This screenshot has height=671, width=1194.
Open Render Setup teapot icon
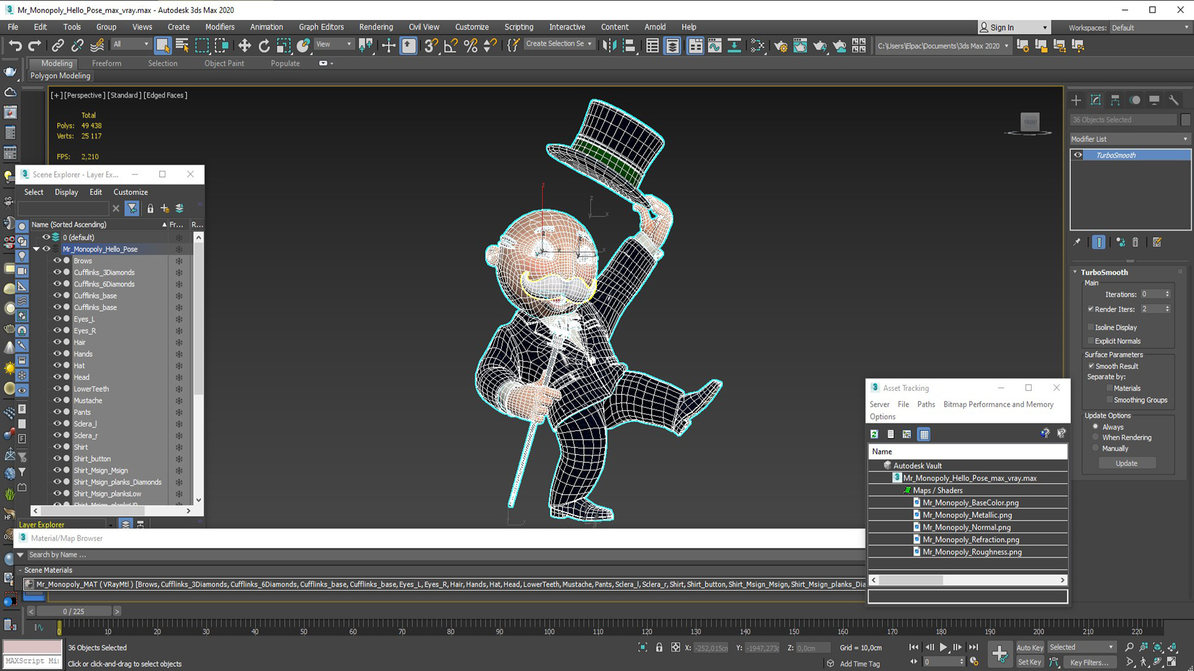click(780, 45)
